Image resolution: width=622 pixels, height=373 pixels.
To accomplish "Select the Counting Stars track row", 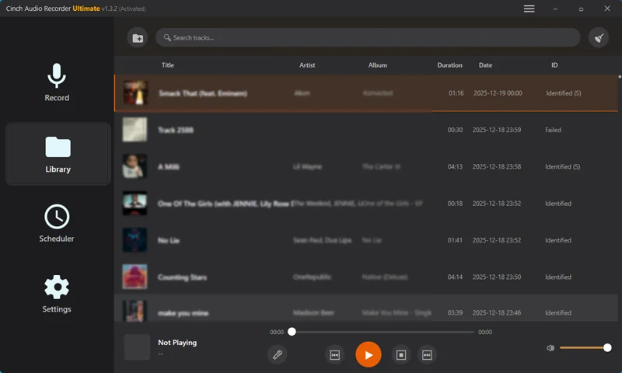I will pyautogui.click(x=365, y=277).
